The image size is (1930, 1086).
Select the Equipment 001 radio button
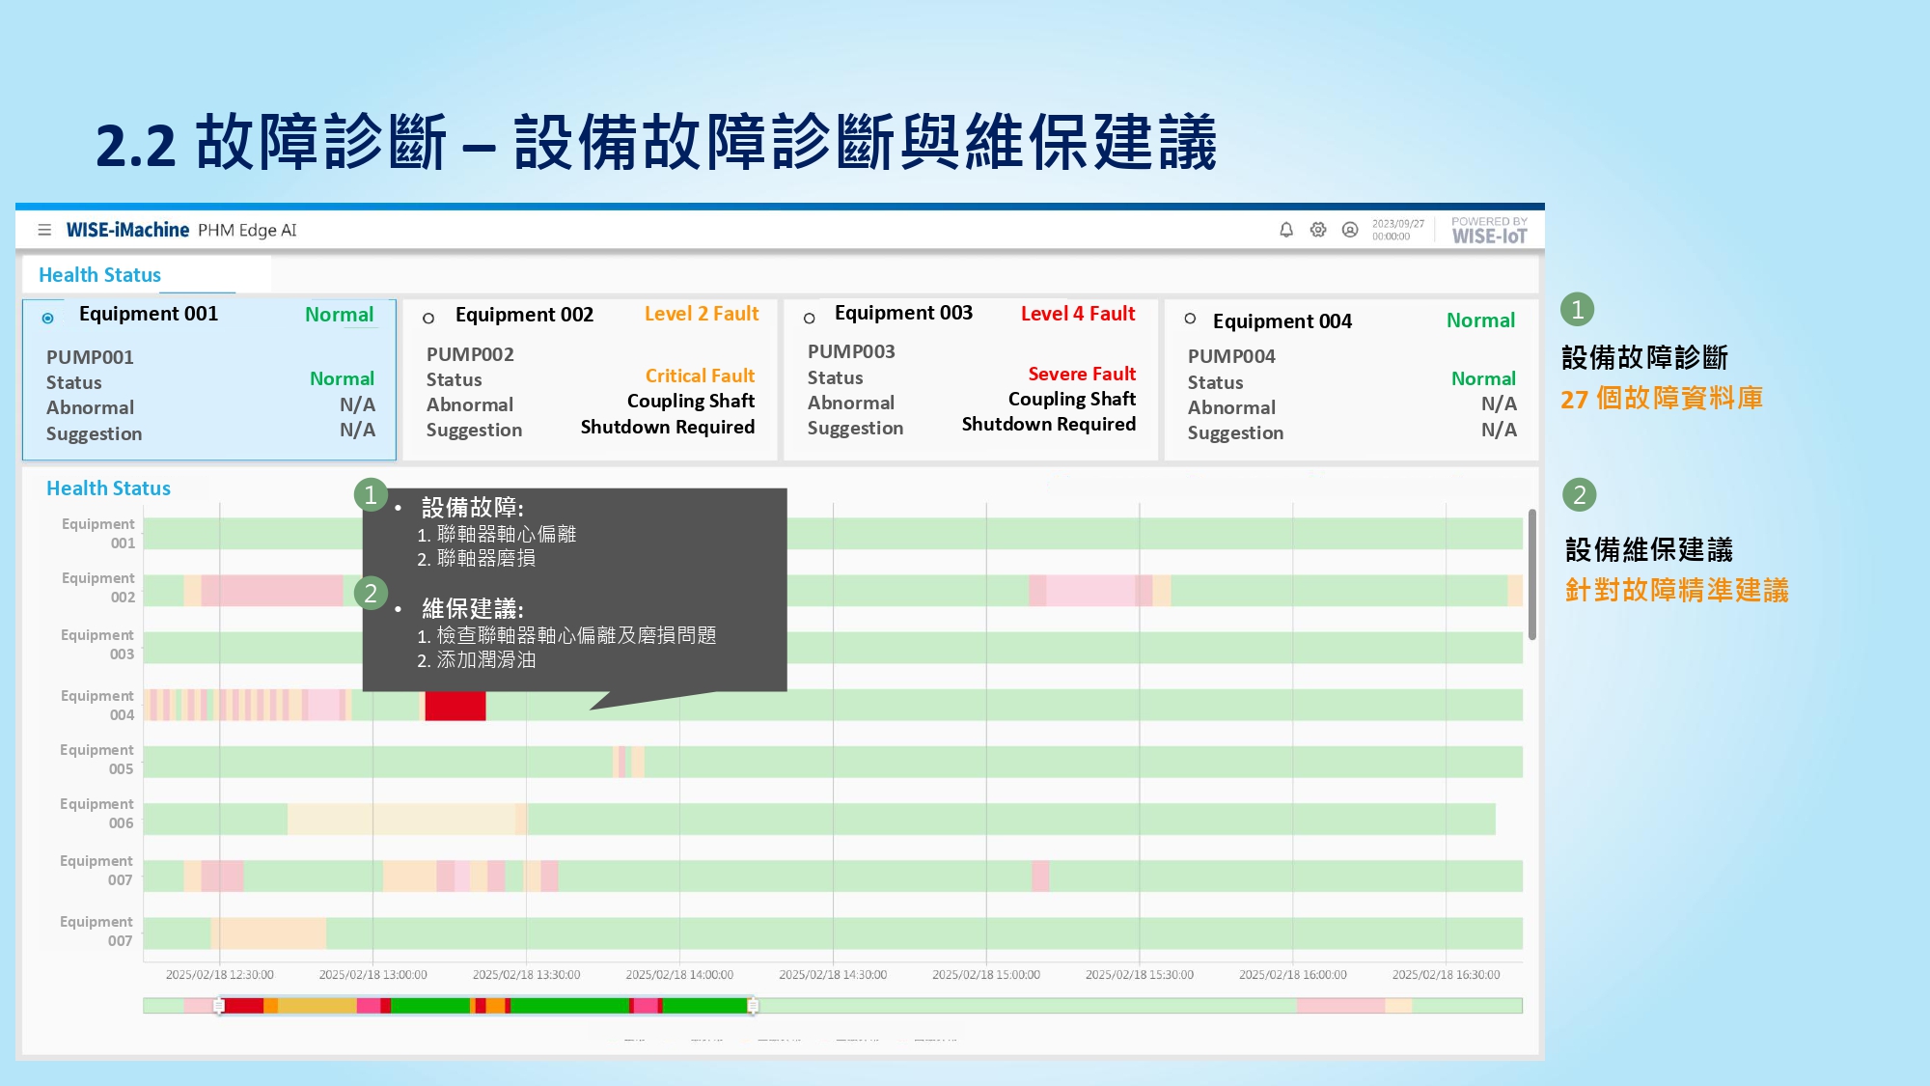[47, 318]
